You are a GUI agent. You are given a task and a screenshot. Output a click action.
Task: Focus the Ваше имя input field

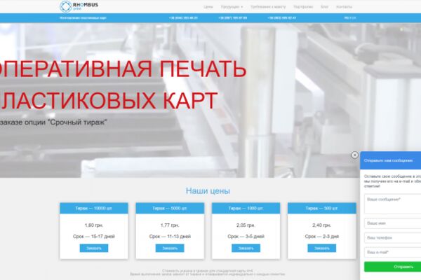pyautogui.click(x=392, y=223)
